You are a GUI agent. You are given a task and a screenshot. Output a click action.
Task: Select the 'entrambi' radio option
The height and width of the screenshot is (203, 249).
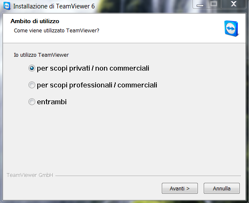coord(32,102)
